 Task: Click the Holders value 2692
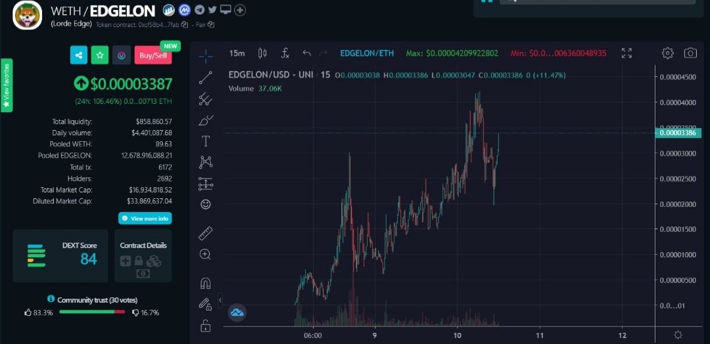[164, 179]
